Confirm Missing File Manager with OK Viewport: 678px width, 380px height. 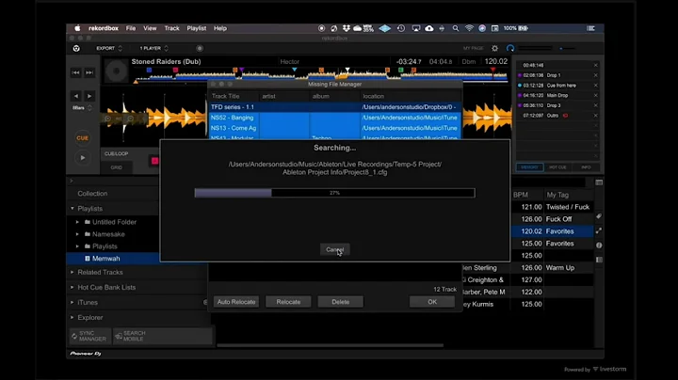[432, 302]
